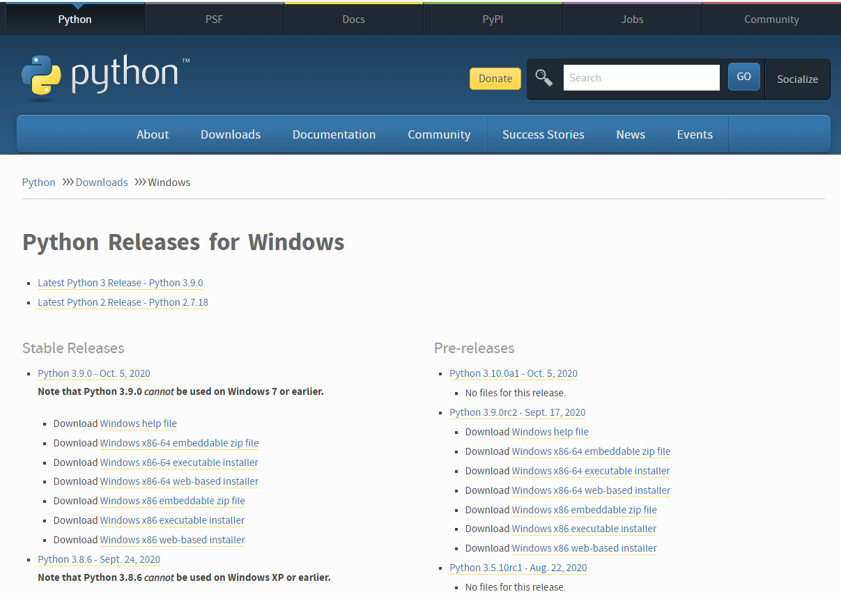Screen dimensions: 841x599
Task: Open the About navigation menu
Action: click(153, 134)
